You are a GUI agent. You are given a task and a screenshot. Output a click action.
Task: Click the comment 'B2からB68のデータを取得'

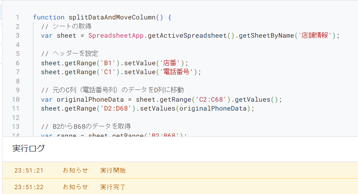click(x=92, y=127)
